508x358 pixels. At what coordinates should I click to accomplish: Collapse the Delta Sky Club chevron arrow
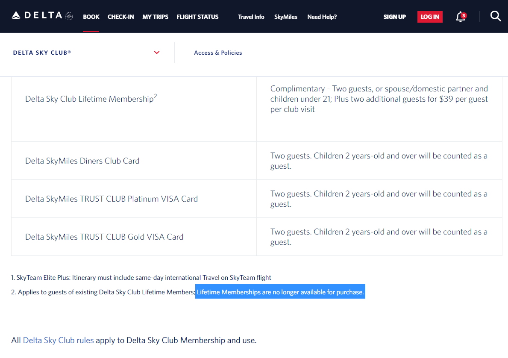click(x=157, y=53)
